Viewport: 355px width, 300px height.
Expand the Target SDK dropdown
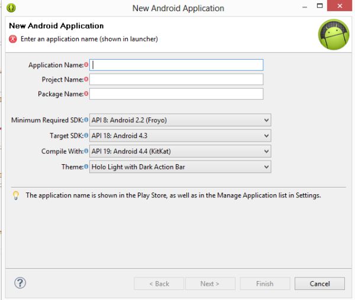pos(180,136)
